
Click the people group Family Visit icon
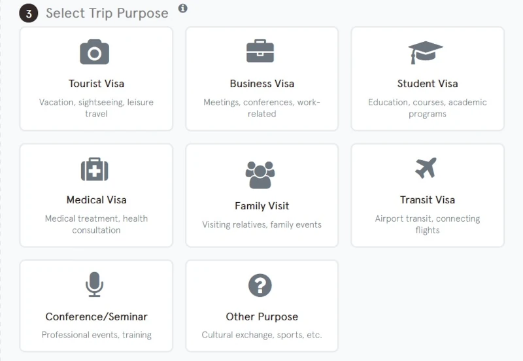260,175
